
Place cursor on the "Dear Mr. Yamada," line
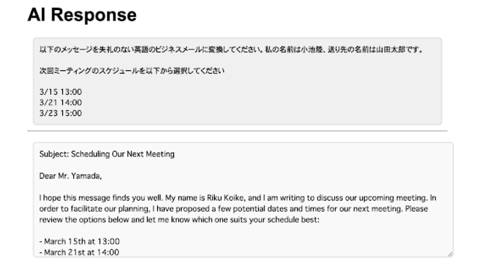click(x=71, y=176)
